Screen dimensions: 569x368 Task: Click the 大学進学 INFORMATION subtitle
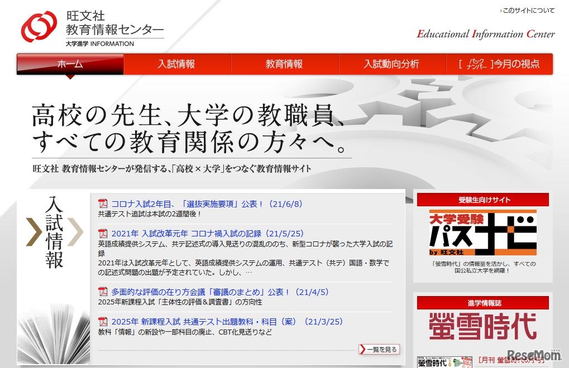tap(100, 44)
